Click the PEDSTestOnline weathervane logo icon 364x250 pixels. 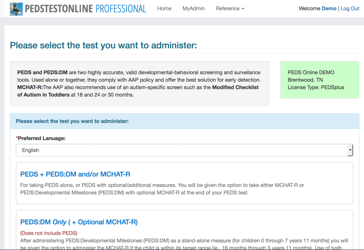[16, 9]
